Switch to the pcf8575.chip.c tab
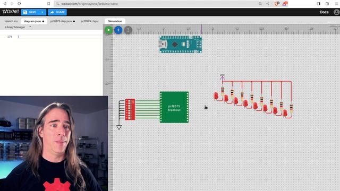The height and width of the screenshot is (191, 340). pyautogui.click(x=90, y=21)
